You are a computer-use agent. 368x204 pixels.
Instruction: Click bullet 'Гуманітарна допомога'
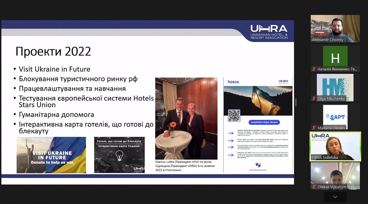[x=56, y=115]
